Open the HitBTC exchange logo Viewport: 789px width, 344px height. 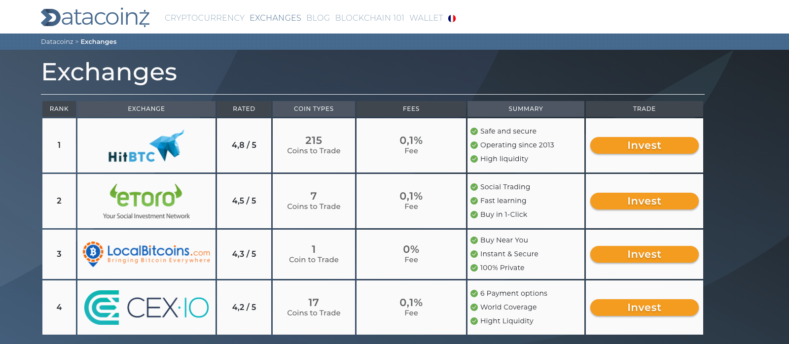pyautogui.click(x=146, y=145)
